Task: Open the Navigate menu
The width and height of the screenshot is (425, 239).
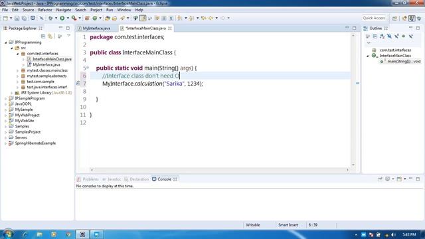Action: [x=64, y=10]
